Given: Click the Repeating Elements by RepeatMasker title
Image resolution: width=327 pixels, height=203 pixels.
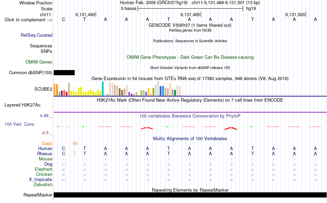Looking at the screenshot, I should (190, 190).
